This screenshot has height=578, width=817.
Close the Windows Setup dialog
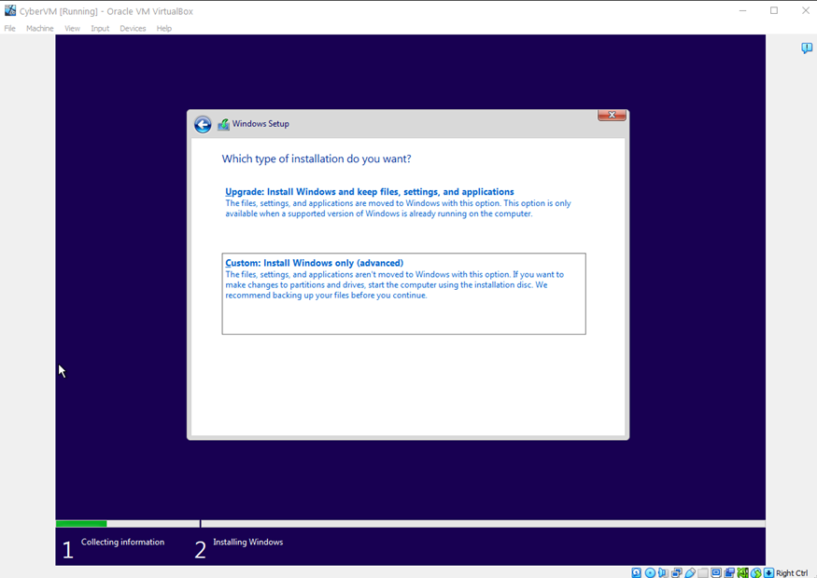click(x=612, y=115)
